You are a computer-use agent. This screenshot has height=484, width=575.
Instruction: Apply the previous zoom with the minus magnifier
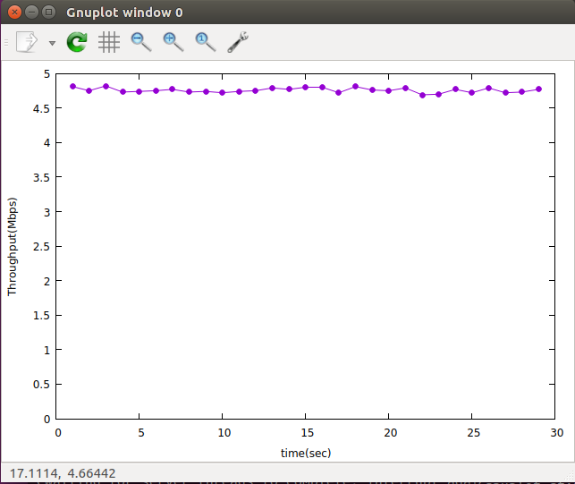[141, 42]
